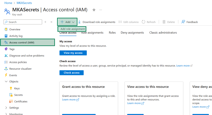Image resolution: width=212 pixels, height=115 pixels.
Task: Open the Keys item under Objects
Action: (17, 88)
